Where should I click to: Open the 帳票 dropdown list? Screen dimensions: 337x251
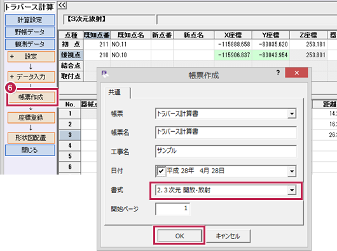click(292, 113)
